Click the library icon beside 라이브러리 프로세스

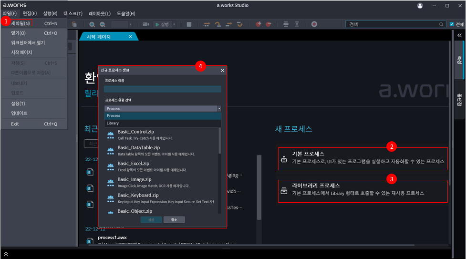click(x=284, y=191)
